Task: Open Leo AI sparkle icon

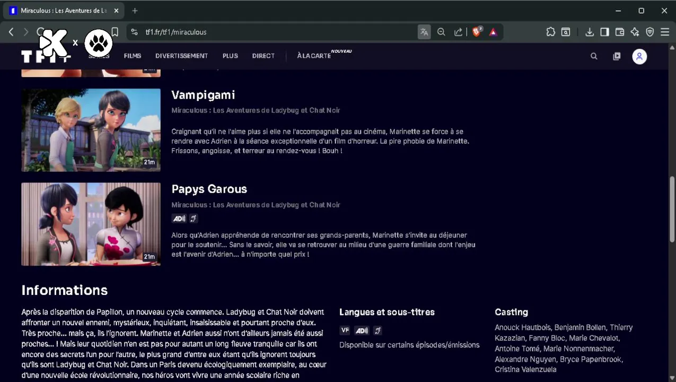Action: [635, 32]
